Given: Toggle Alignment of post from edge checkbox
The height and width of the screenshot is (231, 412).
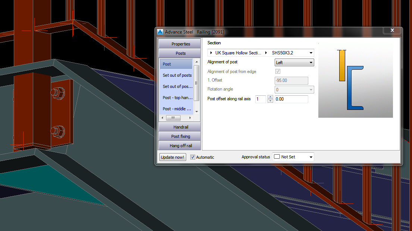Looking at the screenshot, I should (278, 71).
